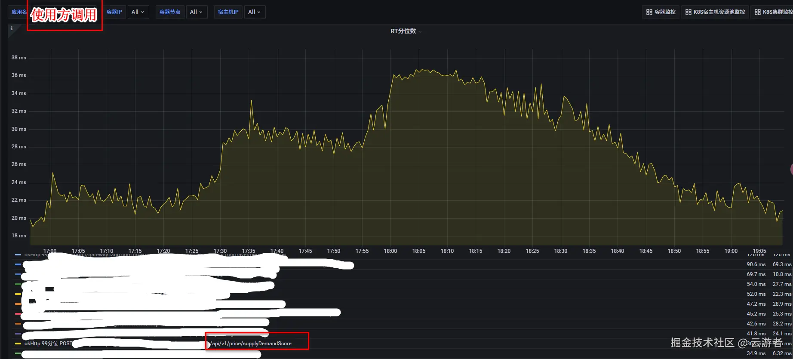Click the 69.3 ms legend value
Viewport: 793px width, 359px height.
pos(782,264)
